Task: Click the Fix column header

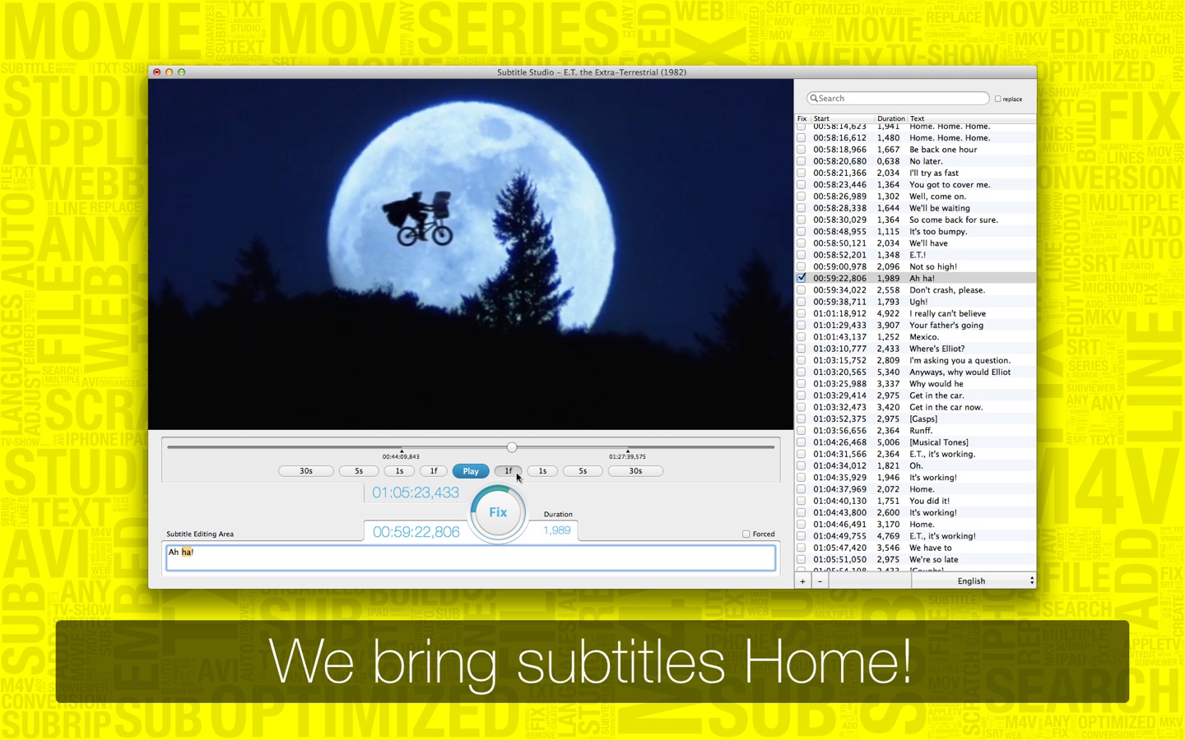Action: 802,118
